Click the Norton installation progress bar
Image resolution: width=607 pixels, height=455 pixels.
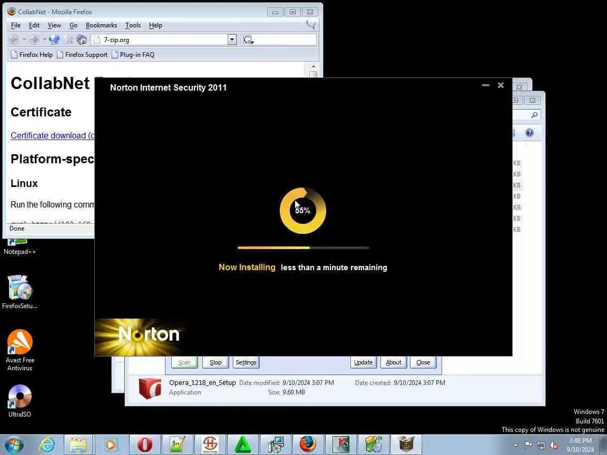(303, 248)
